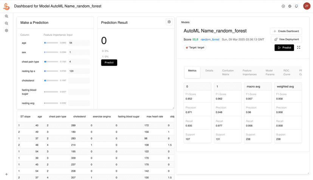This screenshot has height=180, width=313.
Task: Click the age input field showing 54
Action: click(79, 43)
